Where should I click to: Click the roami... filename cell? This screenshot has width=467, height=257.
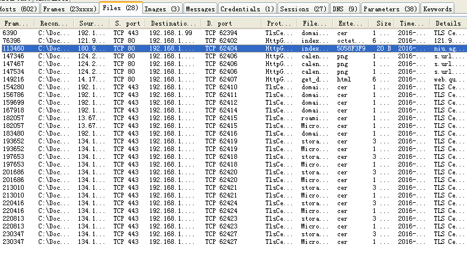click(x=315, y=118)
